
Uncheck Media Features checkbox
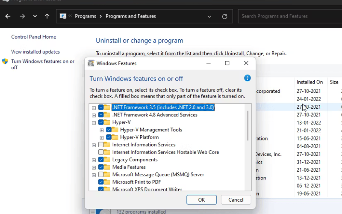pyautogui.click(x=101, y=167)
